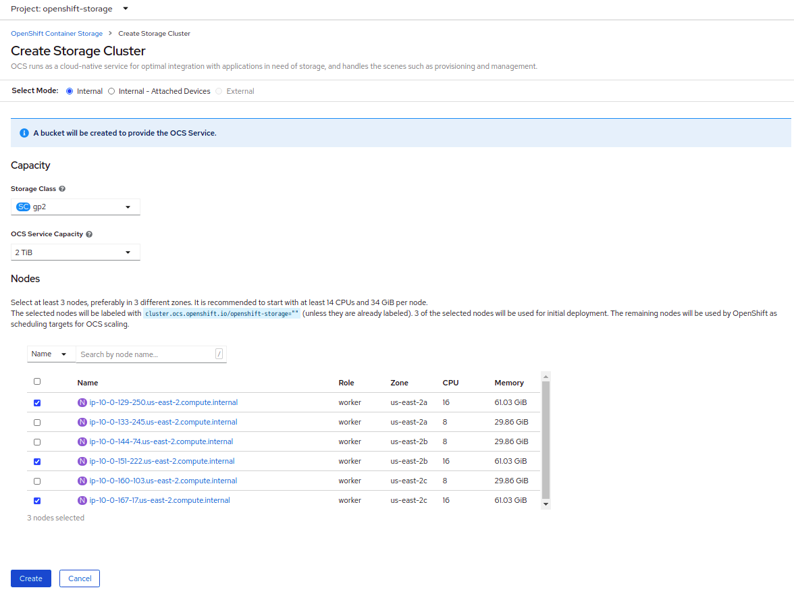Go to OpenShift Container Storage breadcrumb
Screen dimensions: 794x594
[x=57, y=34]
